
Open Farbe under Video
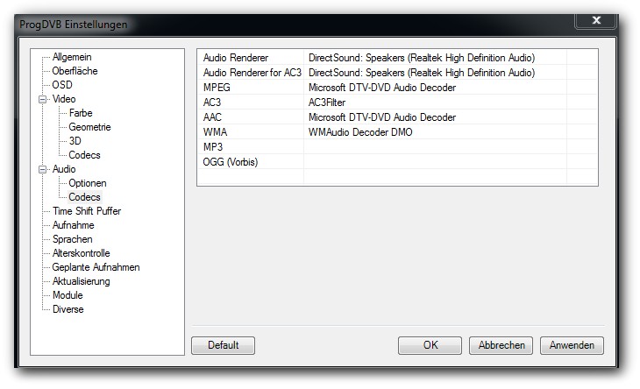tap(81, 113)
